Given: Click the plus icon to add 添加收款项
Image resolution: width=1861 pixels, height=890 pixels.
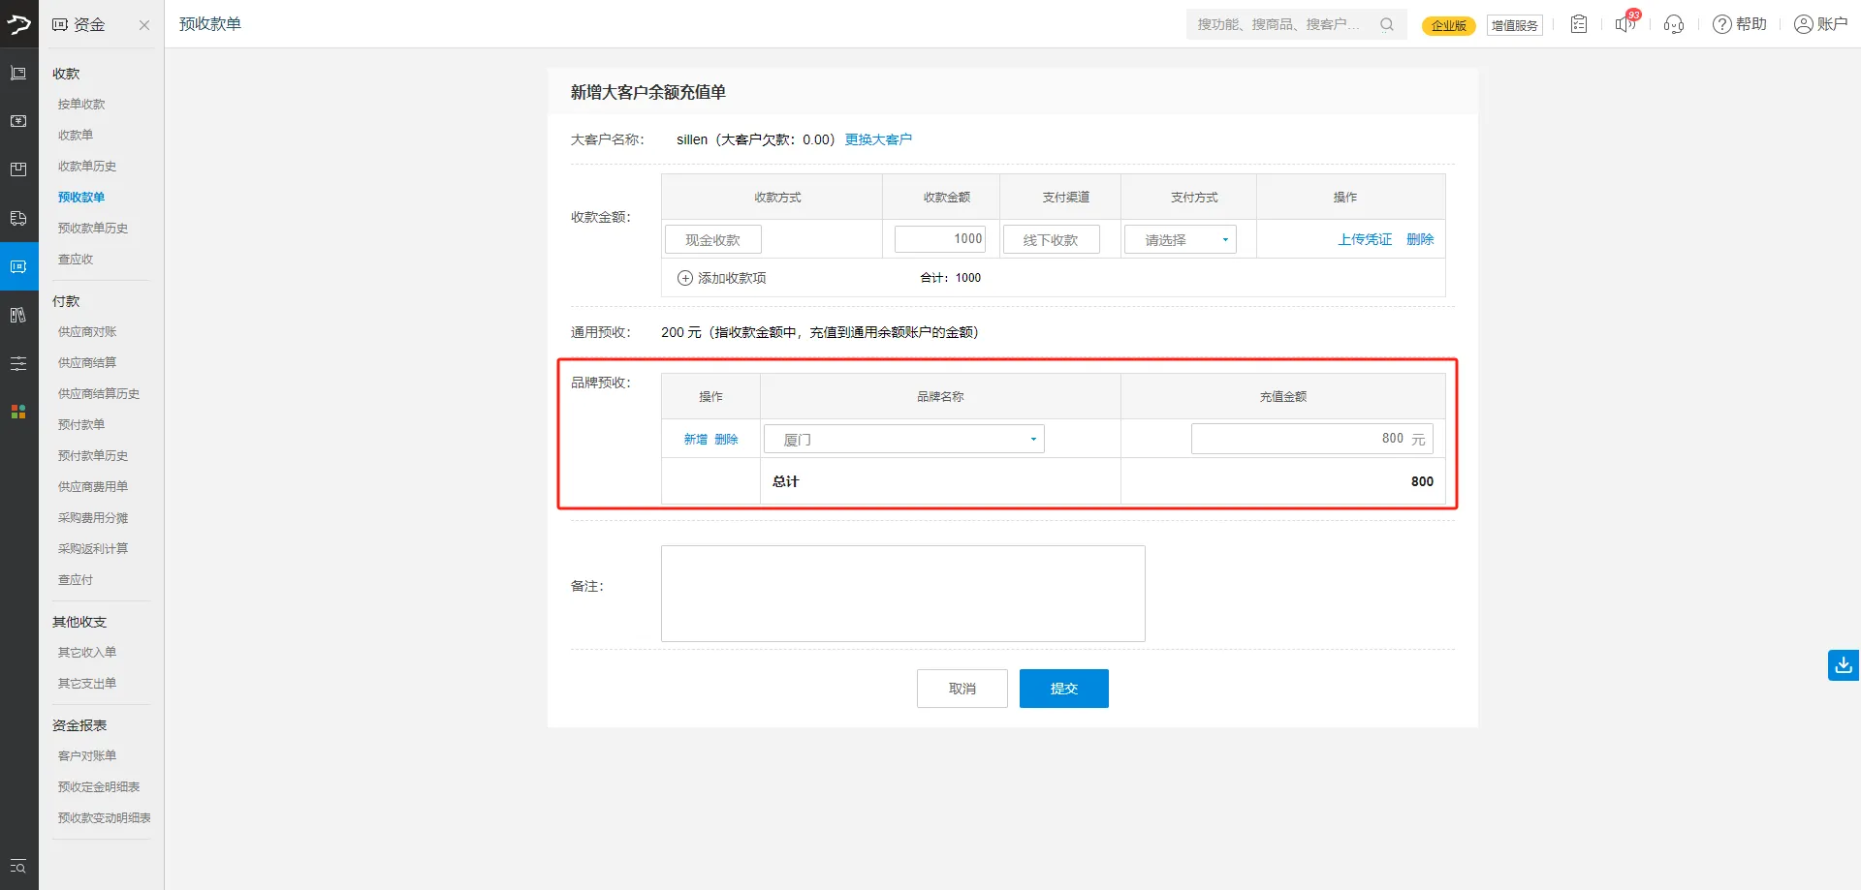Looking at the screenshot, I should pyautogui.click(x=685, y=278).
